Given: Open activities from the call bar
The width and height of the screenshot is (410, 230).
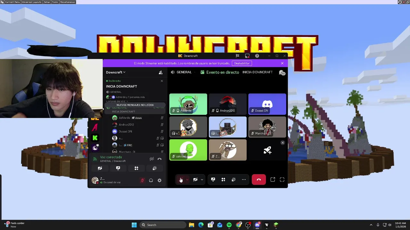Looking at the screenshot, I should 223,180.
